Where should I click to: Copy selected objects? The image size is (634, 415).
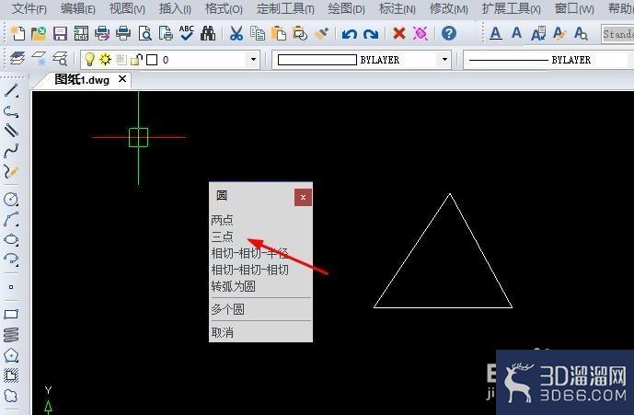pyautogui.click(x=258, y=33)
